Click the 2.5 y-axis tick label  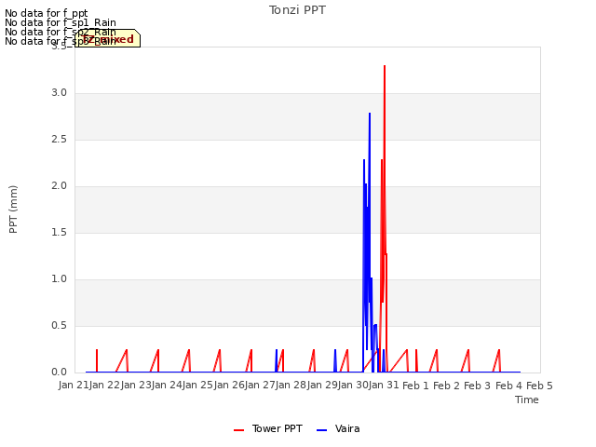click(x=59, y=140)
